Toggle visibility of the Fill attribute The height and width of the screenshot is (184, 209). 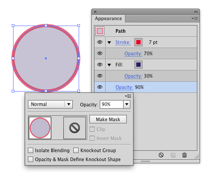click(100, 65)
